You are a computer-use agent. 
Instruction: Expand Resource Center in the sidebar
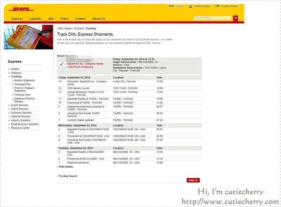pyautogui.click(x=20, y=128)
